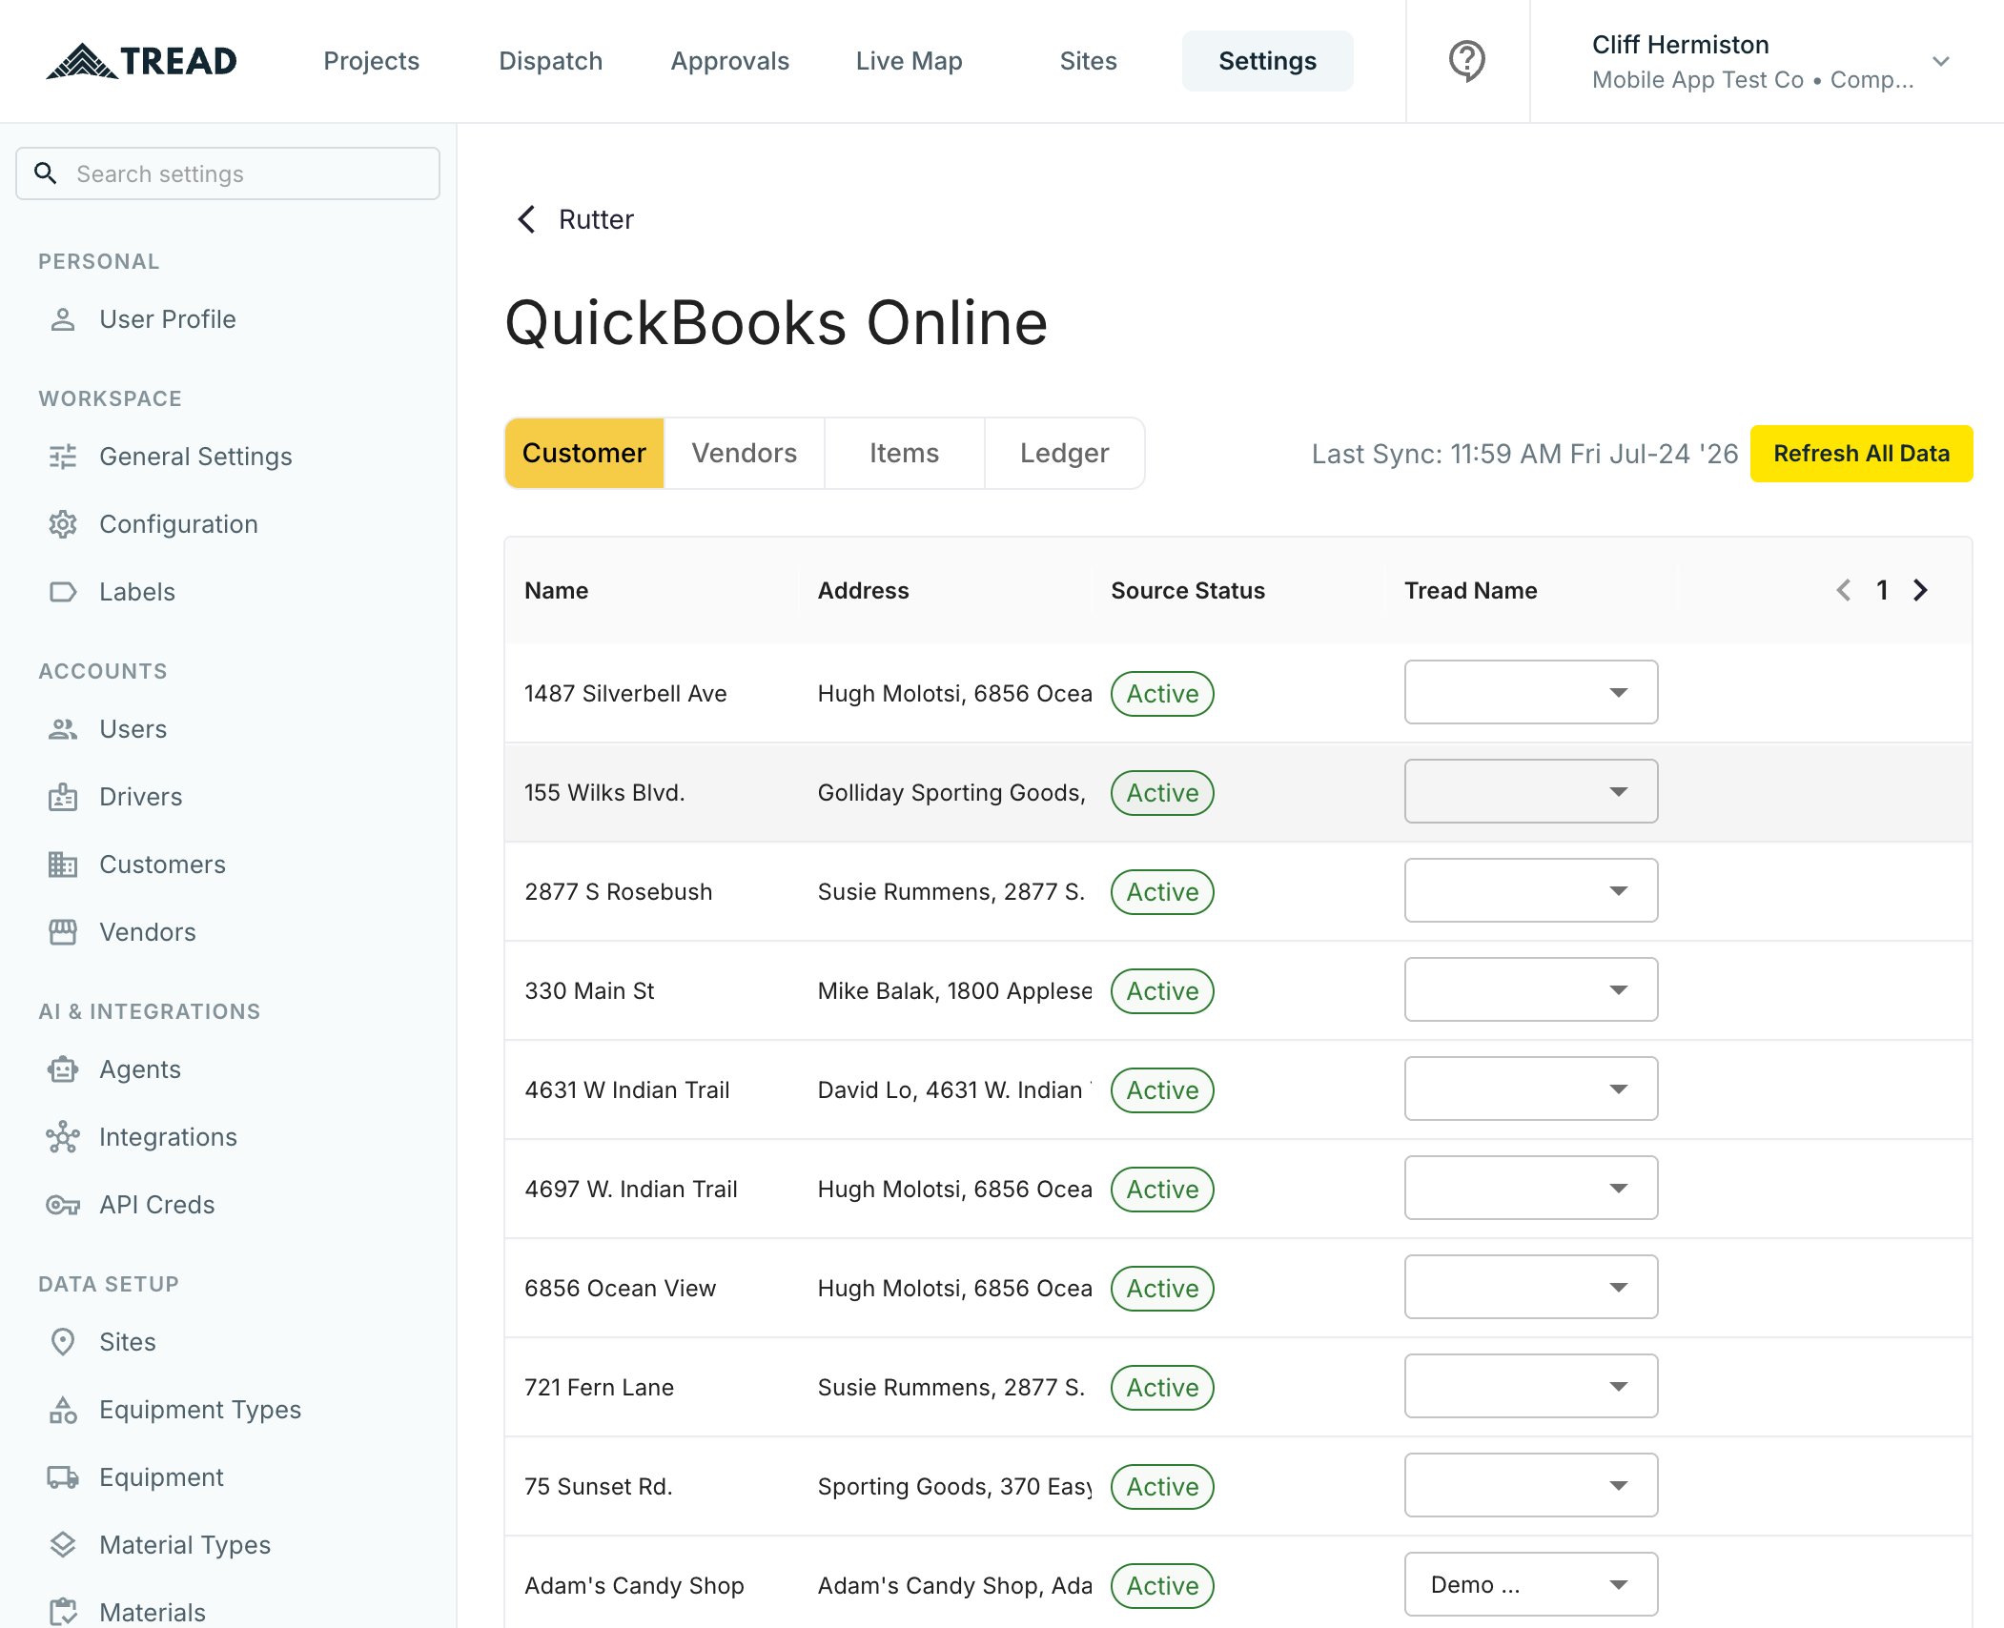Screen dimensions: 2004x1628
Task: Open Tread Name dropdown for 155 Wilks Blvd.
Action: click(1530, 792)
